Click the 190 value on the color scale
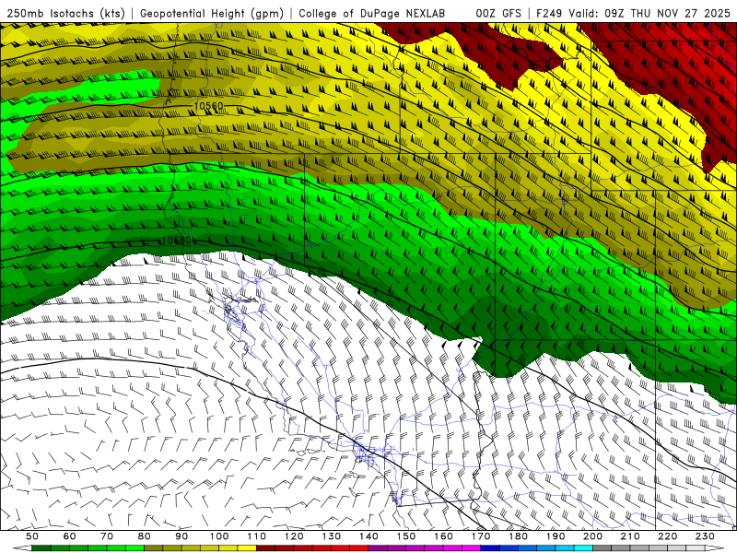 click(556, 536)
